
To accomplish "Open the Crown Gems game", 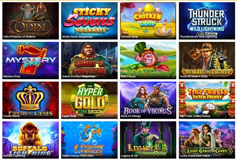I will (30, 100).
